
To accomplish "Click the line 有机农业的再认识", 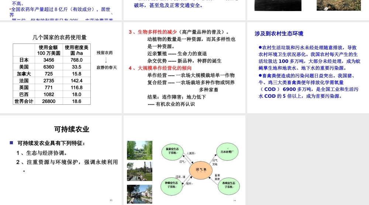I will (171, 104).
